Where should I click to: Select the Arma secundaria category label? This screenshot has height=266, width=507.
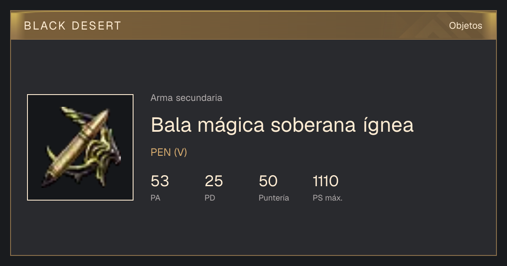click(186, 98)
